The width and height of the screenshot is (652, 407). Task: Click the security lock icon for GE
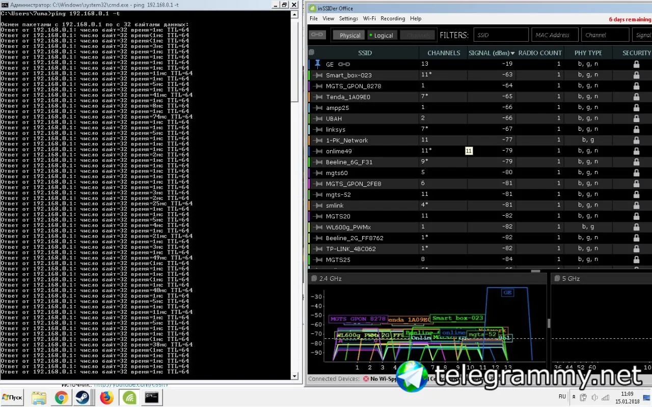tap(636, 64)
